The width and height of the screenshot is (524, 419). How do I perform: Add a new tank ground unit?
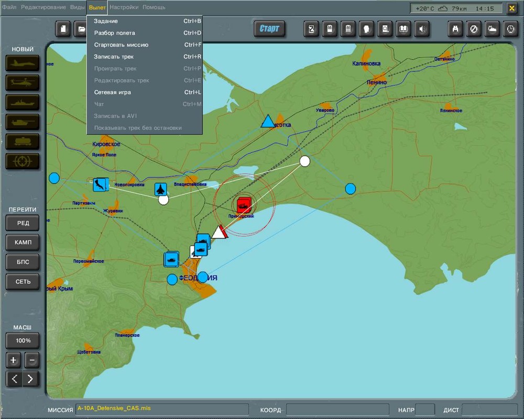click(23, 122)
